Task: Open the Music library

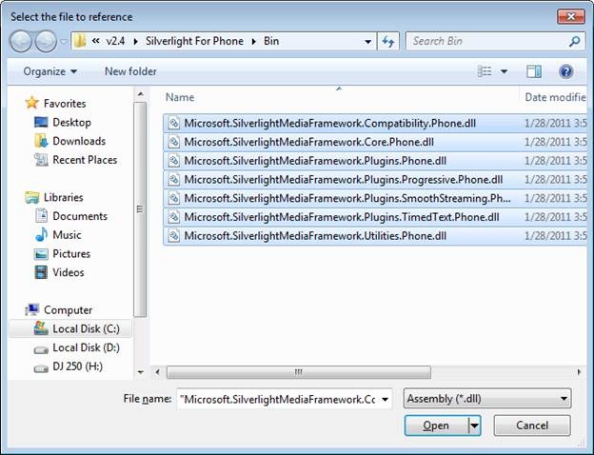Action: 67,234
